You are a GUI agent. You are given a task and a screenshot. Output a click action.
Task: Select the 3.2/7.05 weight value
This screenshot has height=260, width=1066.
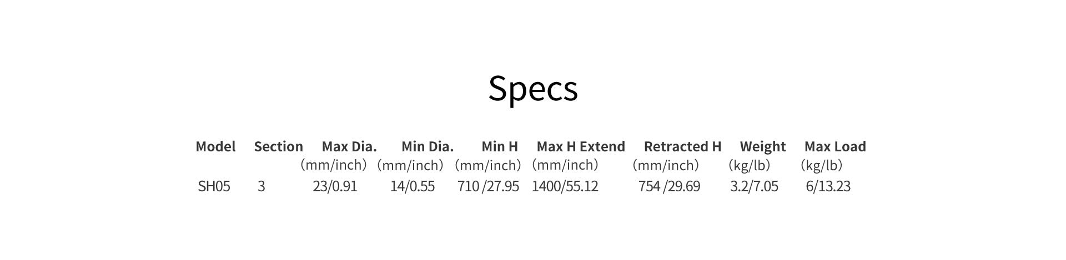pos(754,186)
